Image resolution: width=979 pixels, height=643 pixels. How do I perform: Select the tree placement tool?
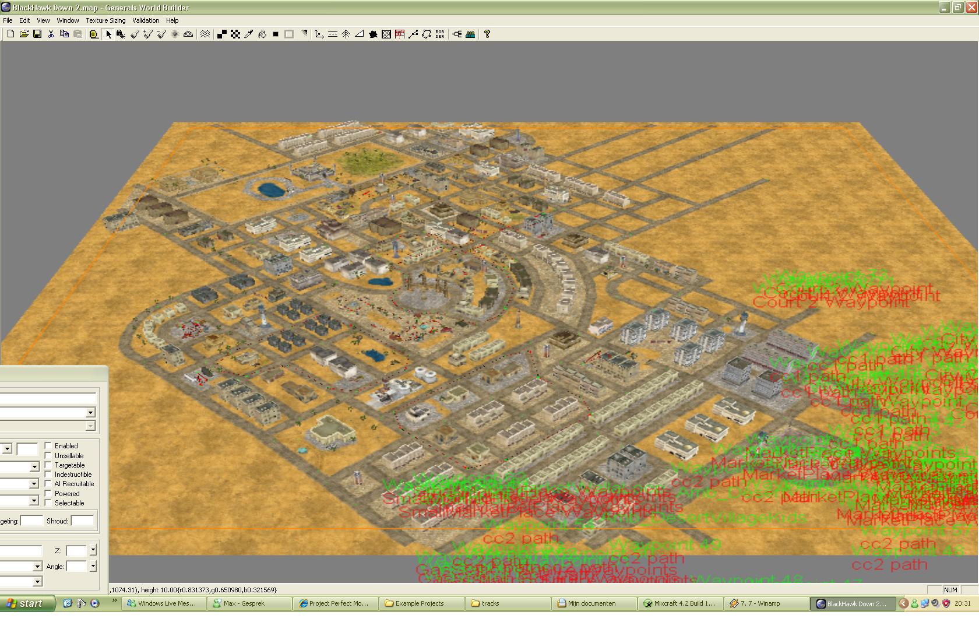(346, 34)
